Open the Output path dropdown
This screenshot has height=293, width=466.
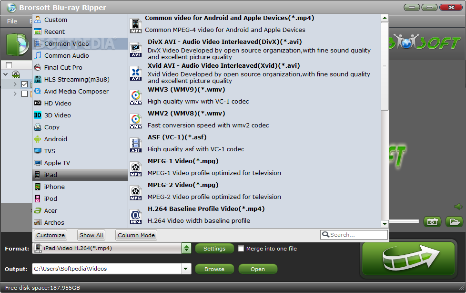[x=186, y=269]
